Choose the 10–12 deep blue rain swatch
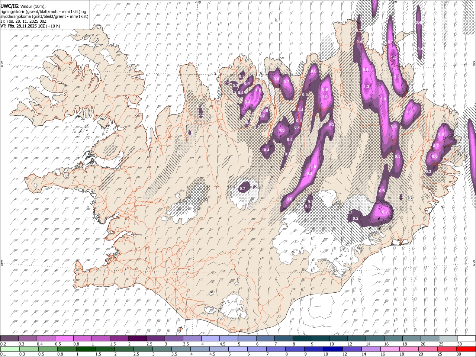Screen dimensions: 476x357 point(332,349)
